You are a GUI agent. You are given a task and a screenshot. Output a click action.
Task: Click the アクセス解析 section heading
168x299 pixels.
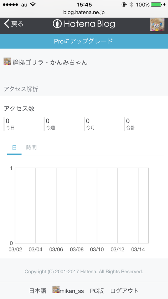(21, 89)
